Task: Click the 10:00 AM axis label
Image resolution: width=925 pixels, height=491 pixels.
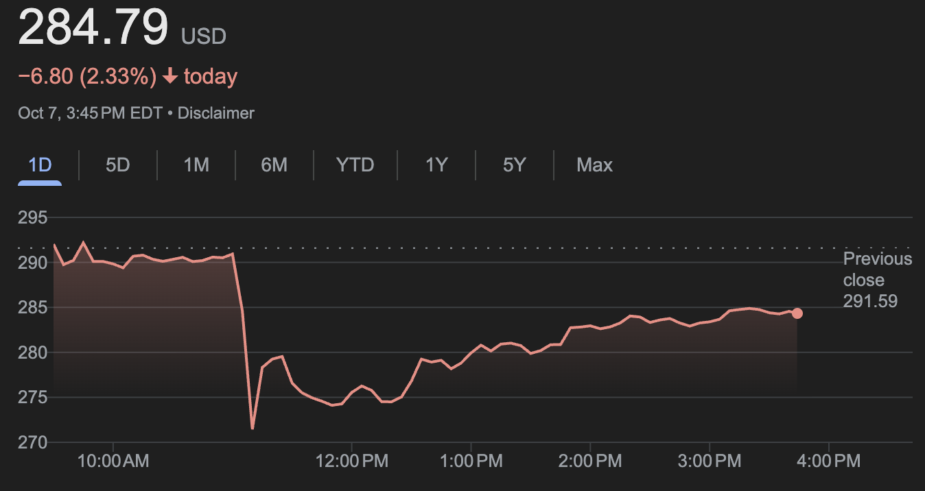Action: [113, 461]
